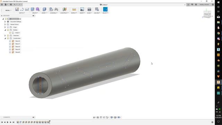Toggle visibility bulb of Bodies folder
Screen dimensions: 222x125
pos(8,30)
